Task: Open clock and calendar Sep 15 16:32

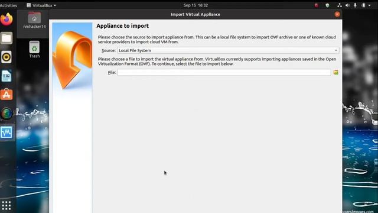Action: click(x=195, y=5)
